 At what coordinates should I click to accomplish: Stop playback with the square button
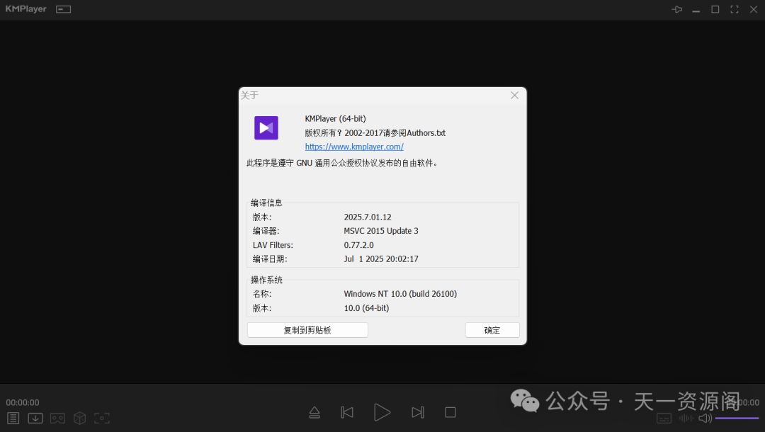coord(450,412)
